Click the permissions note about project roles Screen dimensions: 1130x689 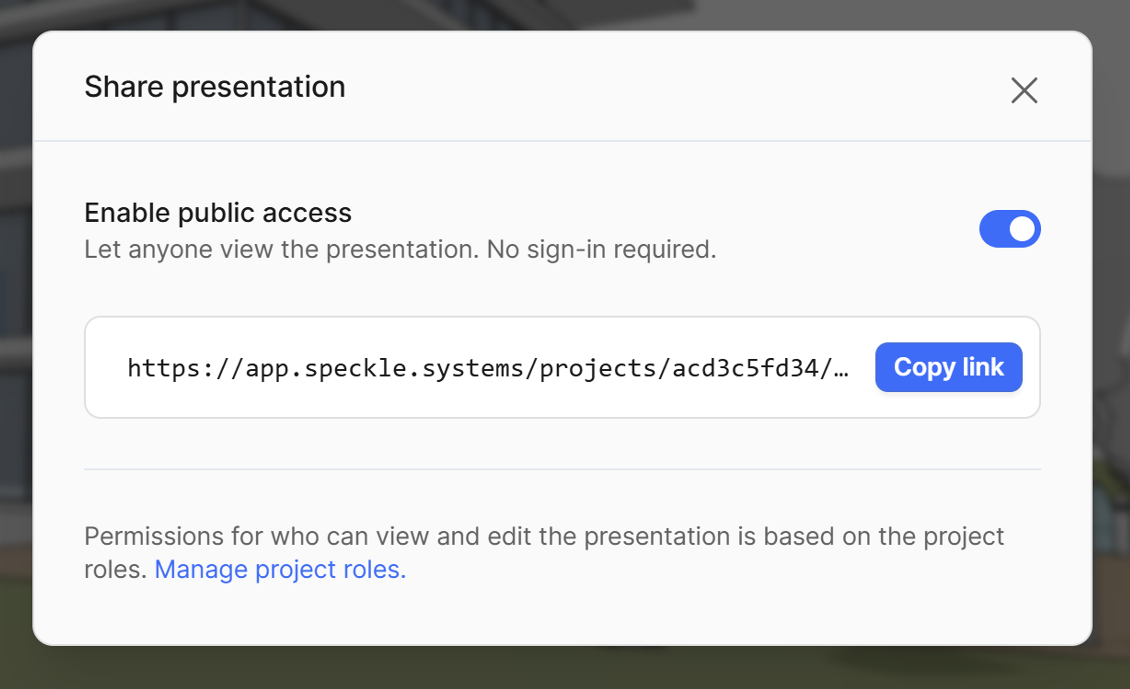[x=544, y=537]
